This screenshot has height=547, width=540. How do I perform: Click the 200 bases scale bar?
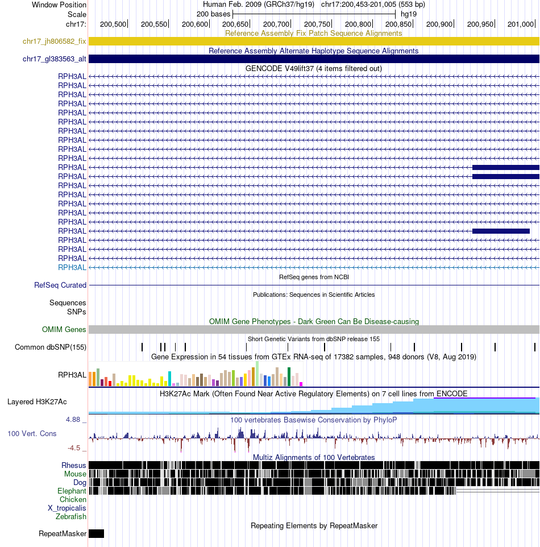314,14
